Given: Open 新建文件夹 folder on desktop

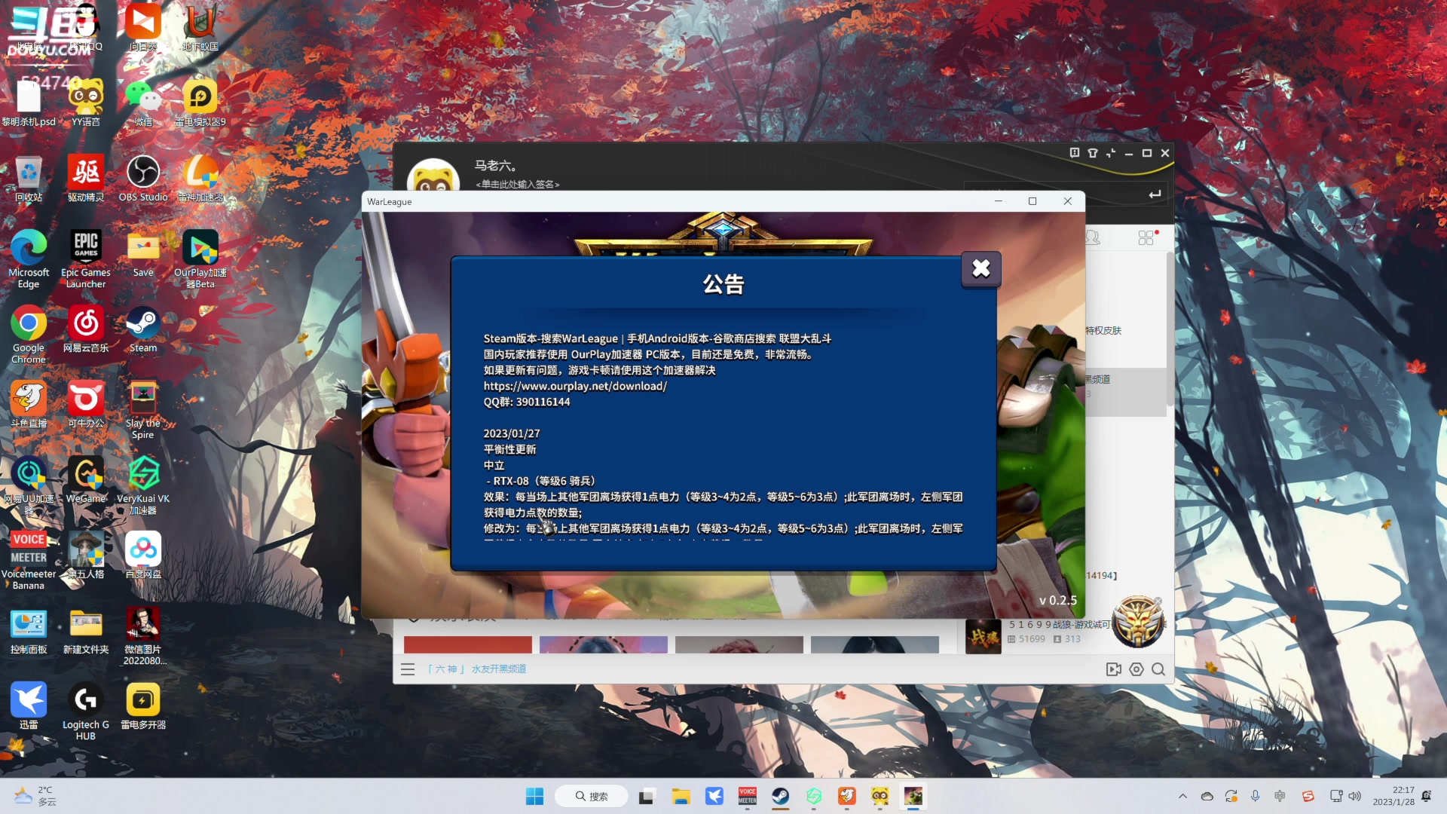Looking at the screenshot, I should coord(86,631).
